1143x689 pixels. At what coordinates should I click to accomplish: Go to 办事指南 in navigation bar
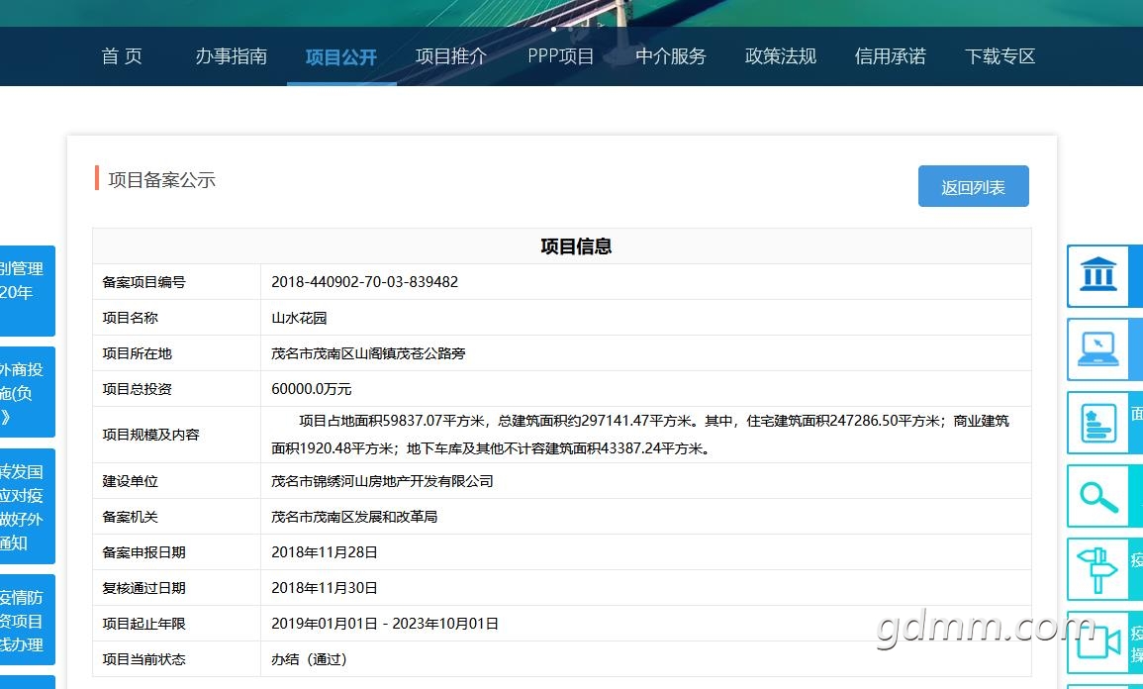tap(231, 56)
